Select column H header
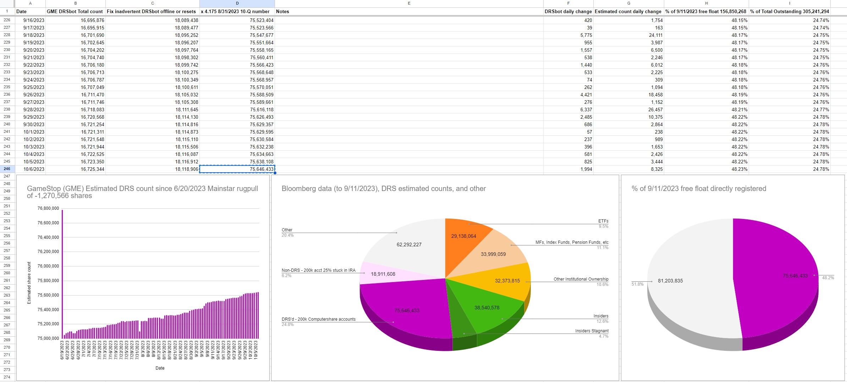Screen dimensions: 847x382 (x=706, y=3)
